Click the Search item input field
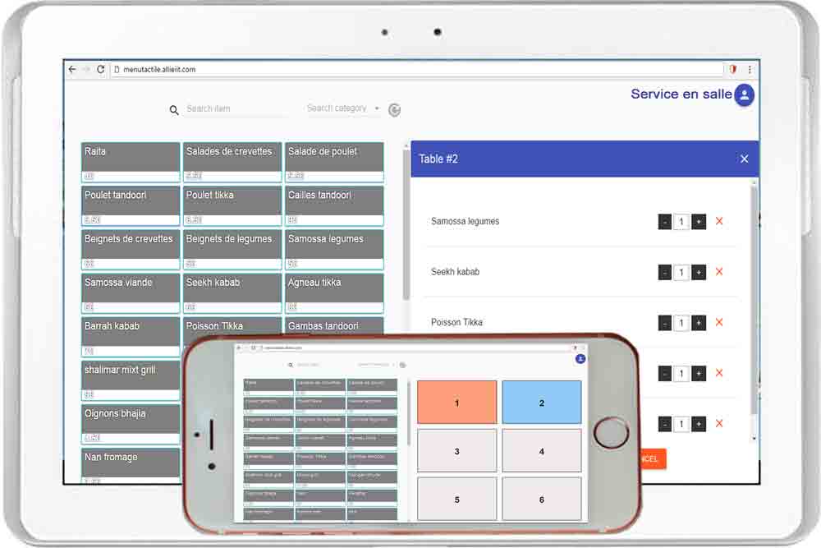The width and height of the screenshot is (821, 548). 234,109
